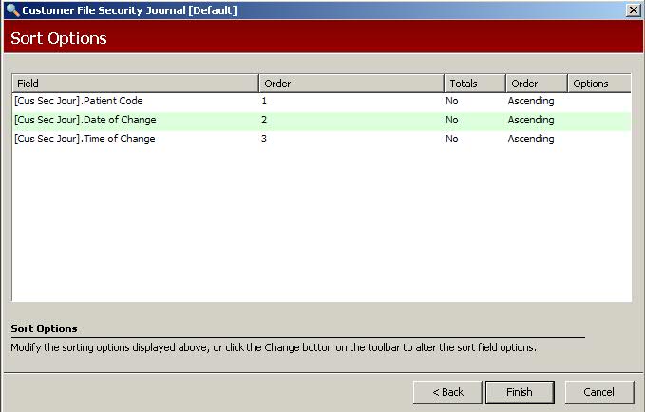This screenshot has width=645, height=412.
Task: Click Ascending in the Date of Change row
Action: pyautogui.click(x=530, y=121)
